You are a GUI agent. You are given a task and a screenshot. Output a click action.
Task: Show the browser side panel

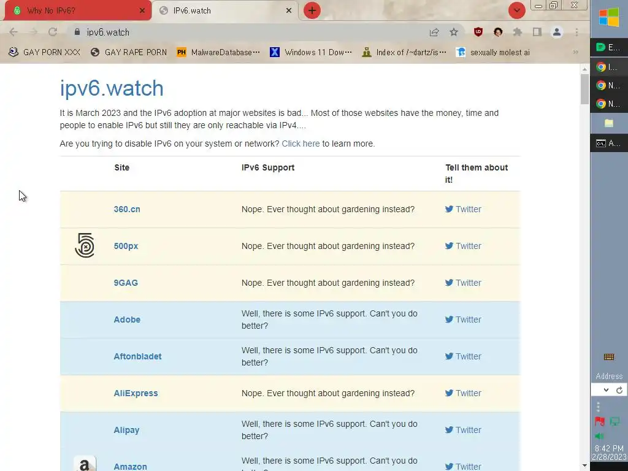point(537,32)
